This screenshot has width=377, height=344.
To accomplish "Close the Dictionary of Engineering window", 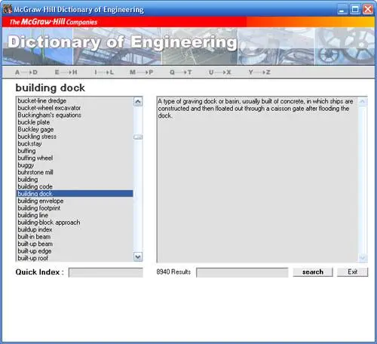I will 368,10.
